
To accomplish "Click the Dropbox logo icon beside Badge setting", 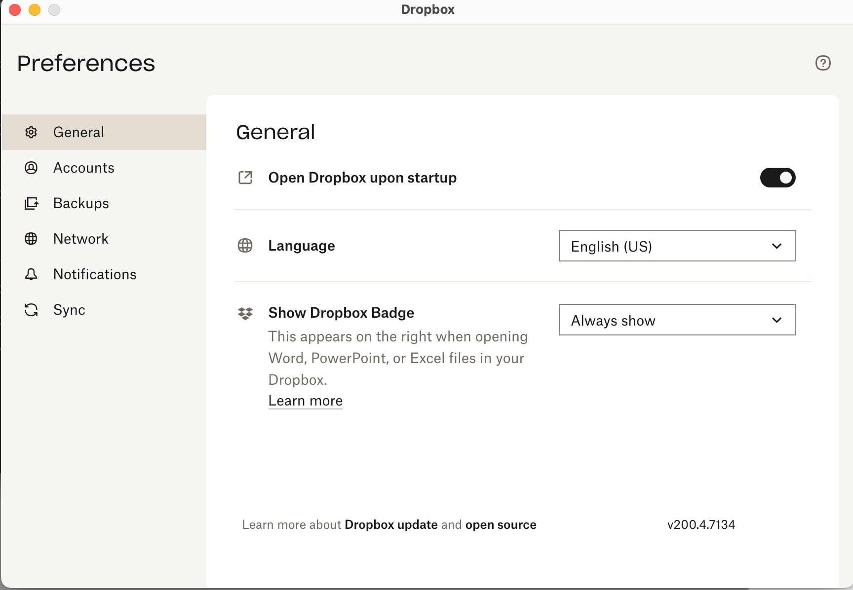I will [x=245, y=313].
